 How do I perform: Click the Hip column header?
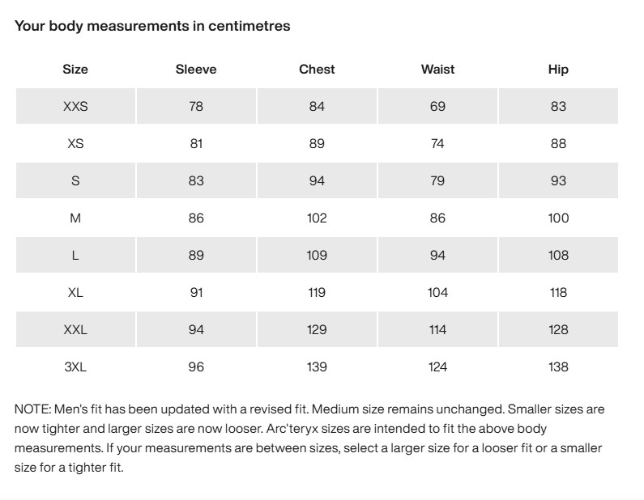tap(558, 69)
